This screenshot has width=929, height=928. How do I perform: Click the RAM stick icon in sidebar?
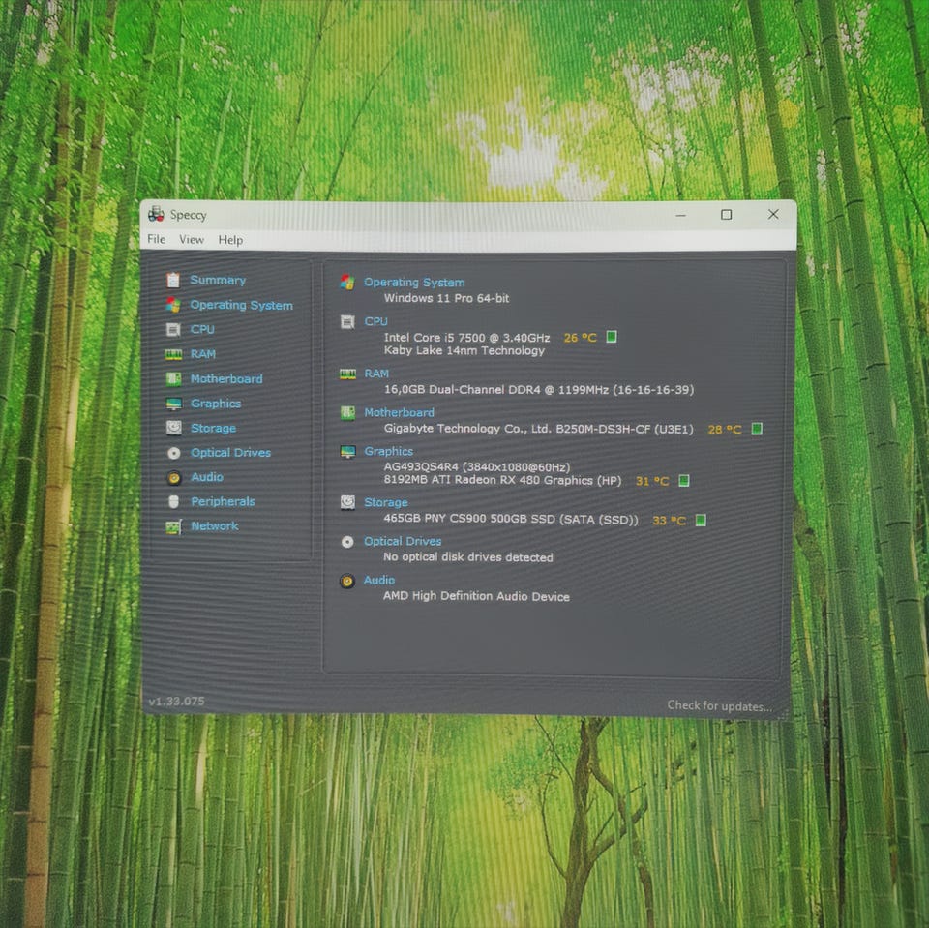173,354
